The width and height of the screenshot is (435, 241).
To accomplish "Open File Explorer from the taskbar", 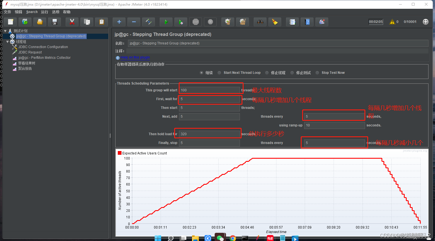I will pyautogui.click(x=195, y=238).
